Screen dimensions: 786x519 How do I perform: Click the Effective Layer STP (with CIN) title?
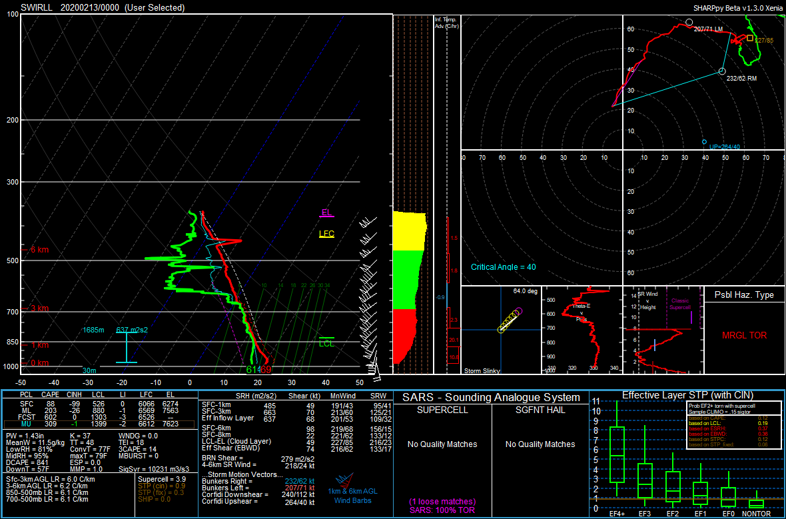(x=687, y=395)
